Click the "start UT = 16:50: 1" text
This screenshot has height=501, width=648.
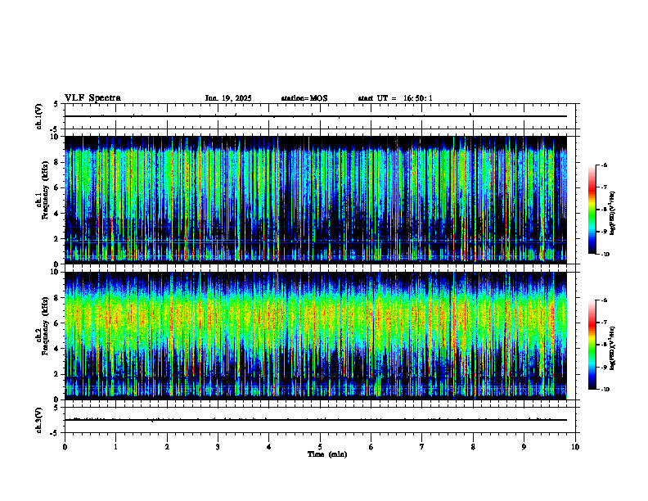395,98
